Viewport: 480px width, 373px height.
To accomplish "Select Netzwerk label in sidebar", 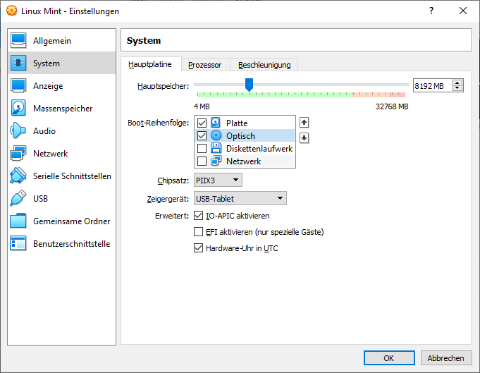I will click(x=51, y=154).
